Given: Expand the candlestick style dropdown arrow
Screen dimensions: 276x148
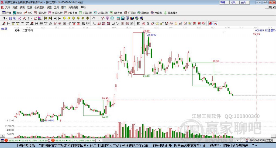Looking at the screenshot, I should 32,18.
